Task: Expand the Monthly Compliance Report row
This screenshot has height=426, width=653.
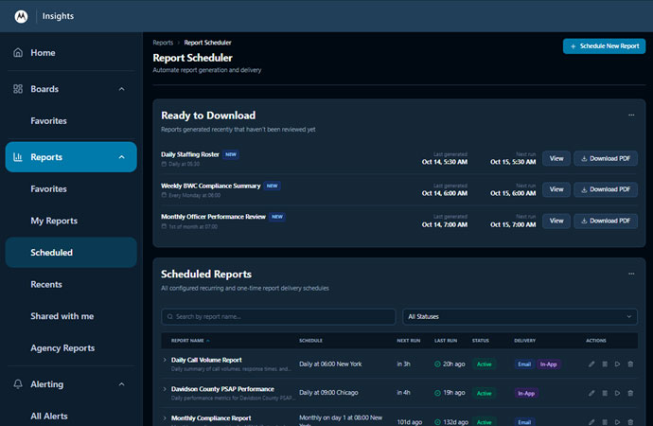Action: [x=165, y=418]
